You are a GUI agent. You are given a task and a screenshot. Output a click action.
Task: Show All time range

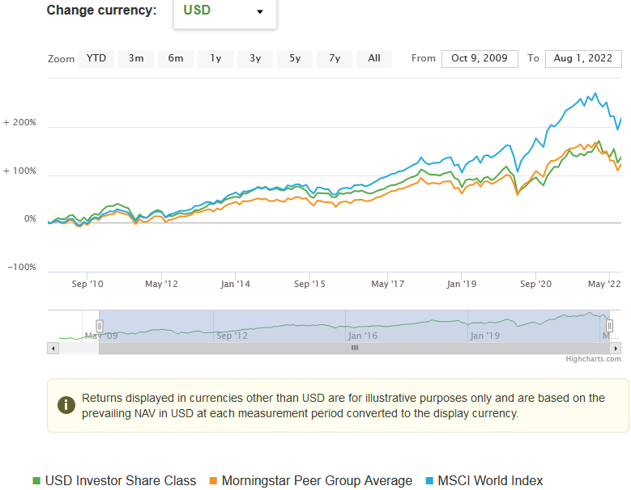click(x=374, y=59)
